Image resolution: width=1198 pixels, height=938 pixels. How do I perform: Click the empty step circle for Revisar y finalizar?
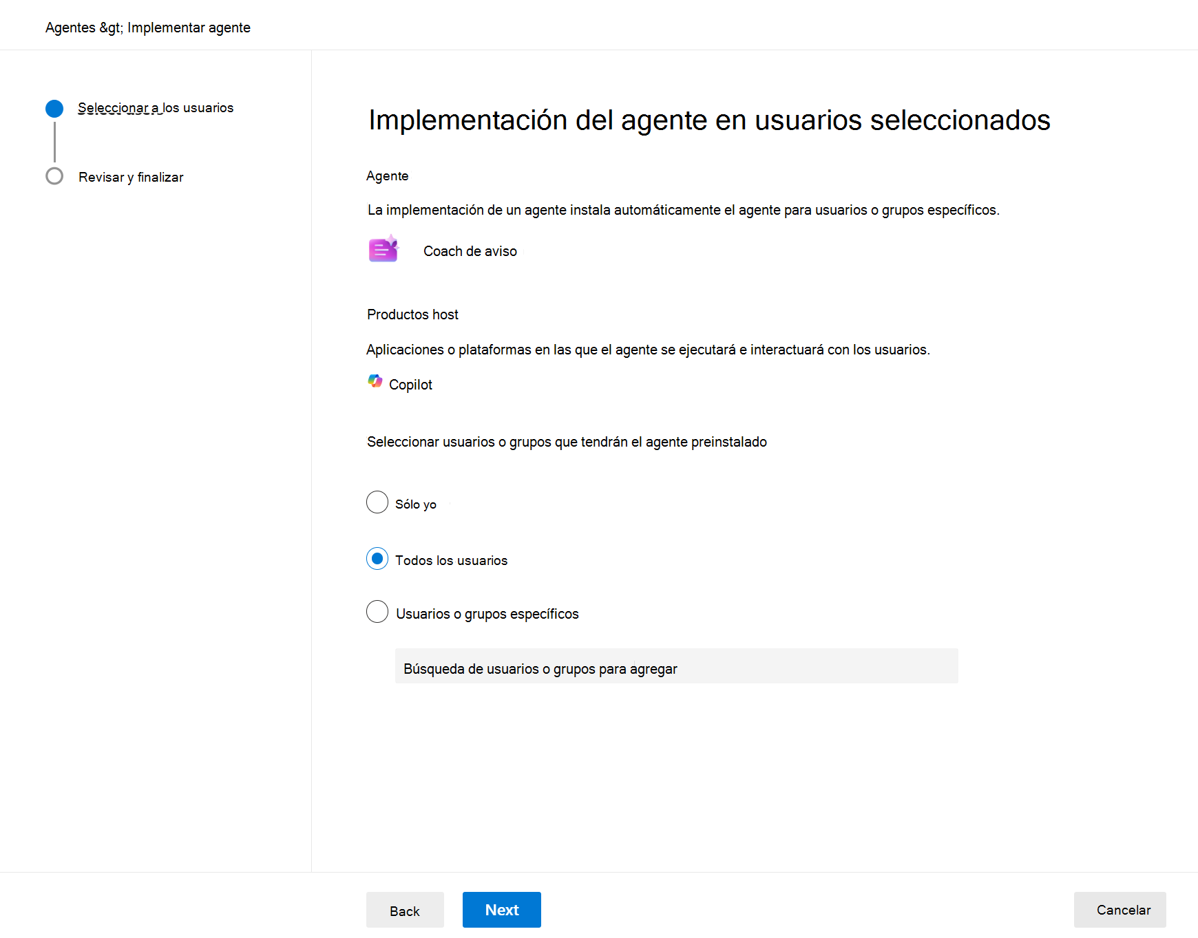(x=54, y=176)
